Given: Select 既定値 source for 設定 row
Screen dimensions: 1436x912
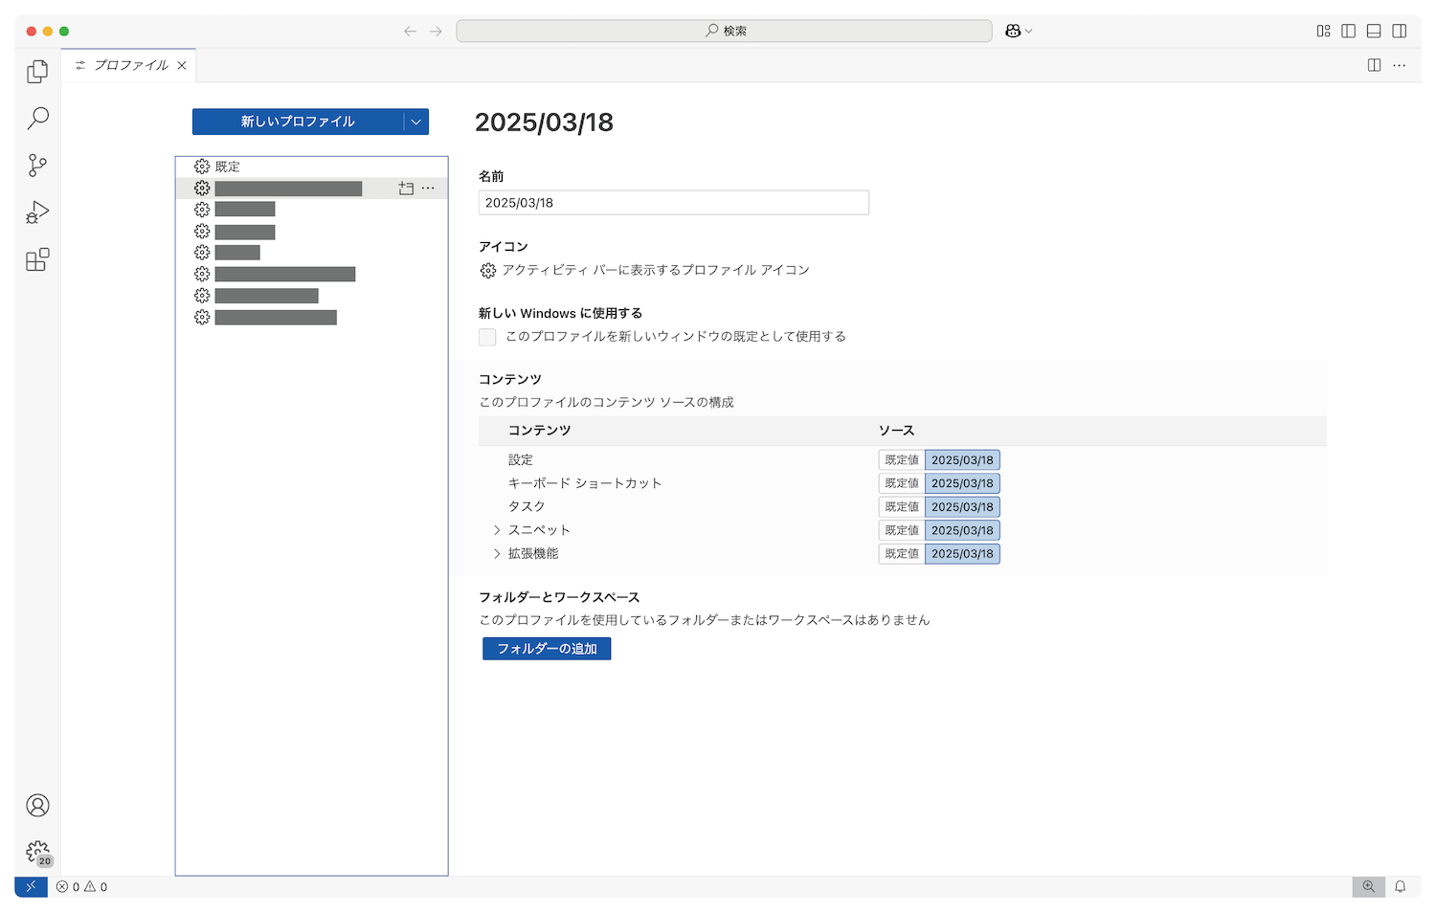Looking at the screenshot, I should tap(901, 460).
